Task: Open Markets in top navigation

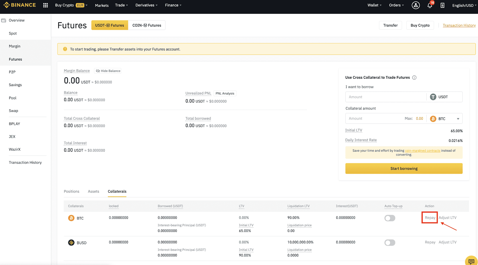Action: tap(102, 5)
